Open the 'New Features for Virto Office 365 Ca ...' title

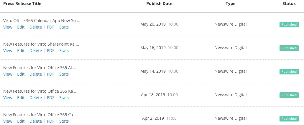pyautogui.click(x=40, y=115)
